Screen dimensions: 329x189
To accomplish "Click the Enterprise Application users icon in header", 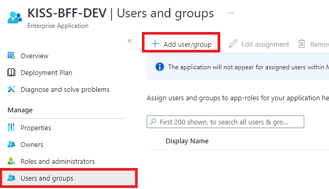I will pos(15,17).
